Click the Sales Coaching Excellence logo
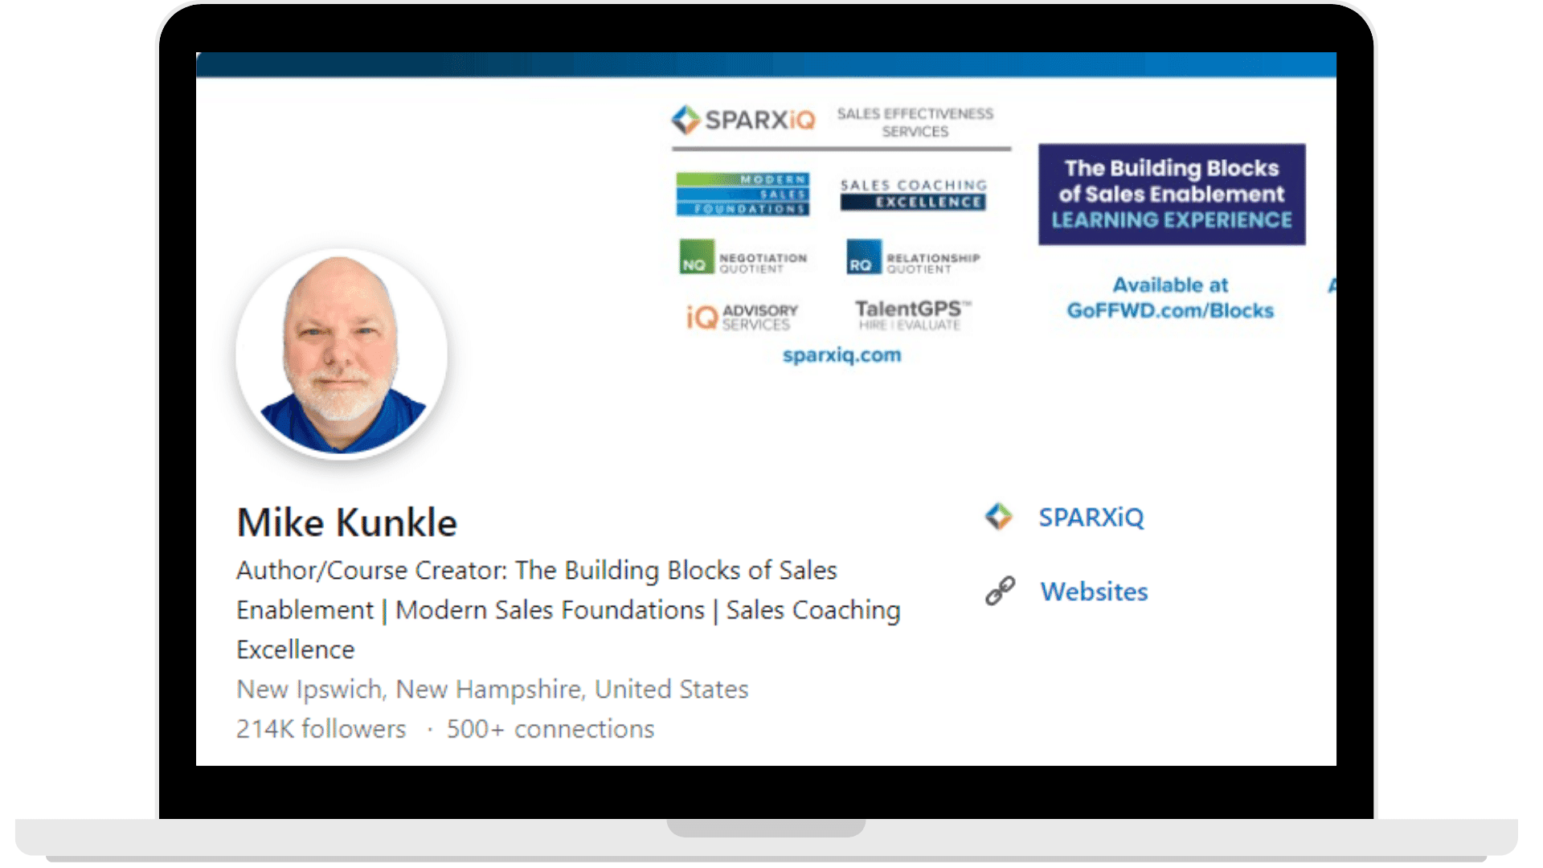This screenshot has height=868, width=1543. (x=912, y=194)
